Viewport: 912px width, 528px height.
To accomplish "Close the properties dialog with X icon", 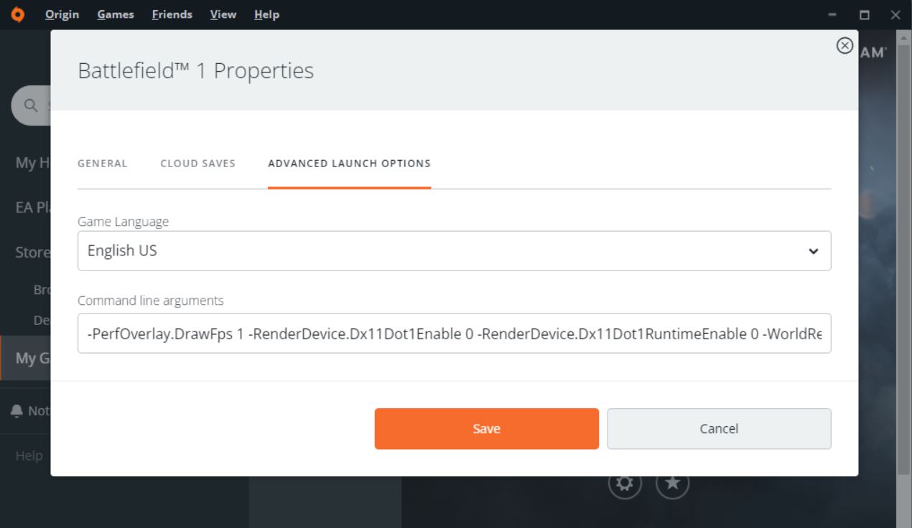I will [845, 46].
